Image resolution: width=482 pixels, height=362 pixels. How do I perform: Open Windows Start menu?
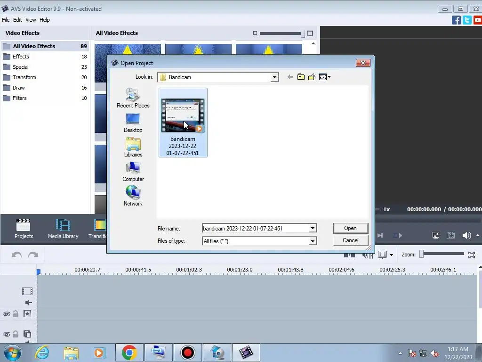point(13,353)
